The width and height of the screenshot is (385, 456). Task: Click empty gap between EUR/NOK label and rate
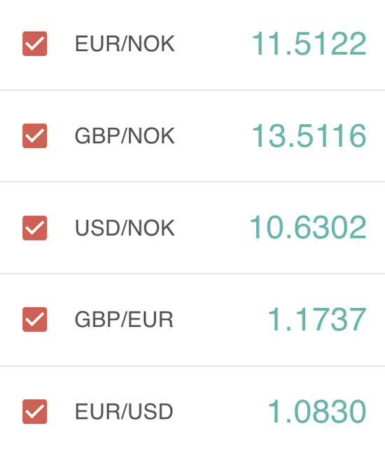[x=213, y=44]
